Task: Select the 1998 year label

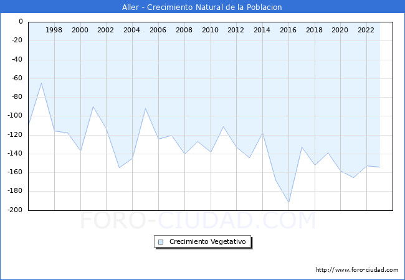Action: (x=54, y=30)
